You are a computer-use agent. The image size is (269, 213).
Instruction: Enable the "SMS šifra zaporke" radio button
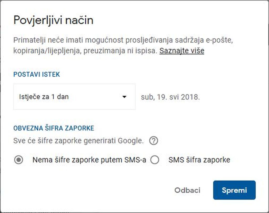(155, 160)
